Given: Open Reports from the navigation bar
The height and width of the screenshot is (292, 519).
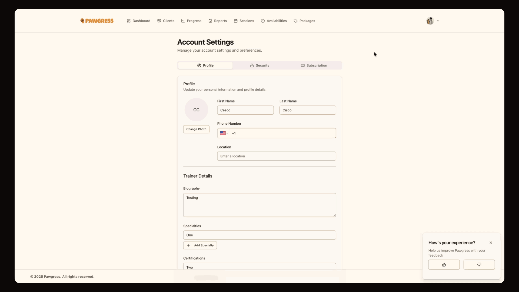Looking at the screenshot, I should tap(217, 21).
